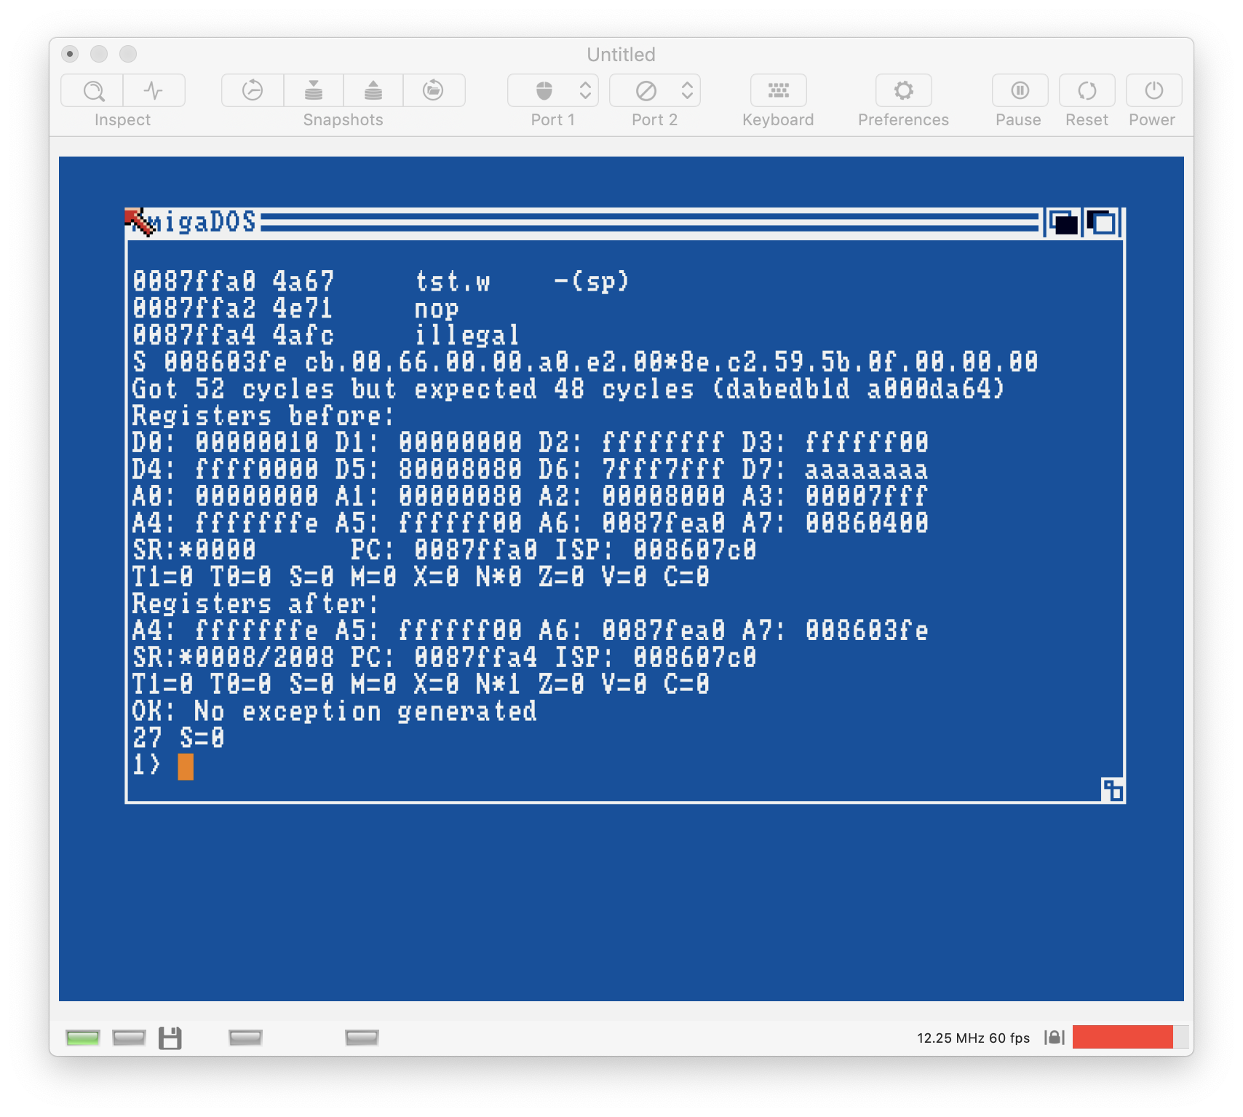Click the AmigaDOS window resize gadget
This screenshot has width=1243, height=1117.
[1112, 789]
